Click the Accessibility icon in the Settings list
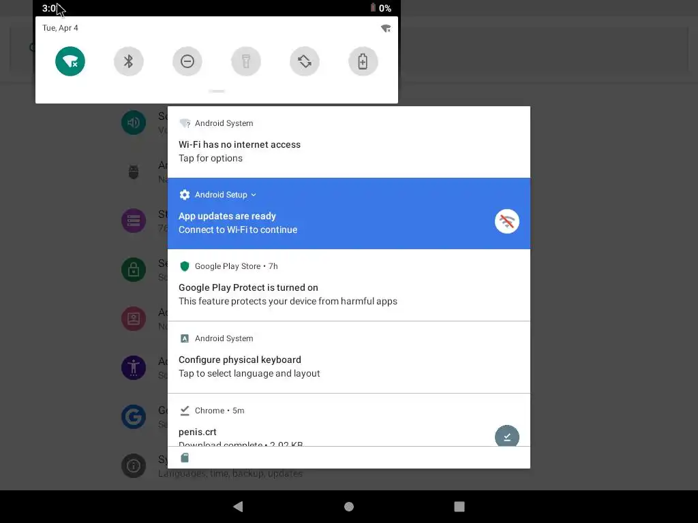The height and width of the screenshot is (523, 698). [134, 367]
